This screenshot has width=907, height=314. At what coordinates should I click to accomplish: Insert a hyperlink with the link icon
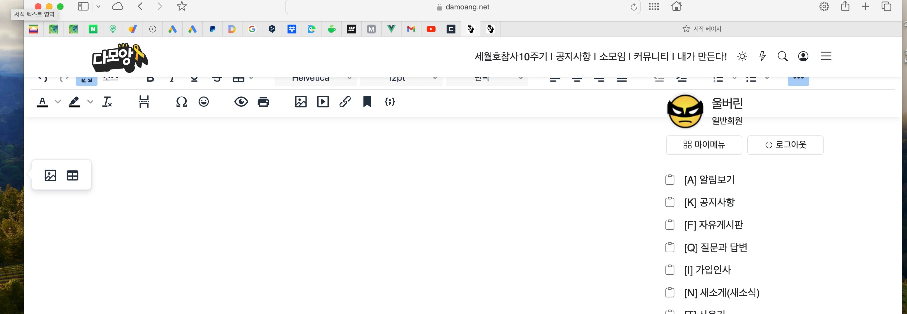point(345,102)
